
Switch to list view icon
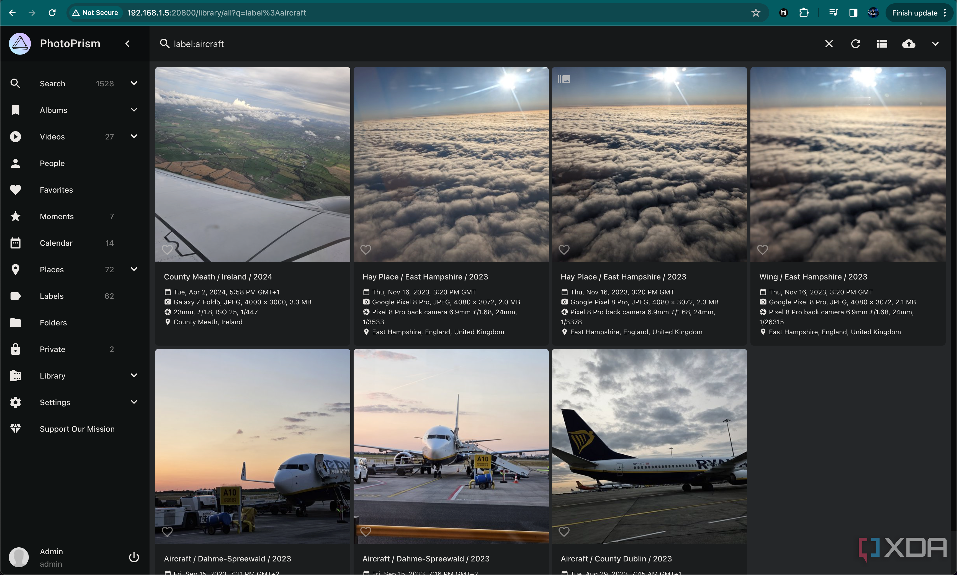click(882, 44)
